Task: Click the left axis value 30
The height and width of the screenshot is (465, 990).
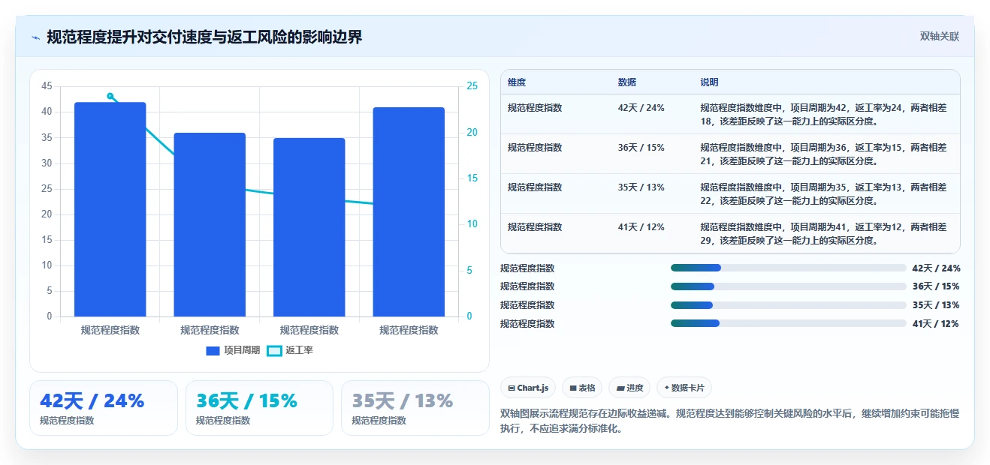Action: pos(47,163)
